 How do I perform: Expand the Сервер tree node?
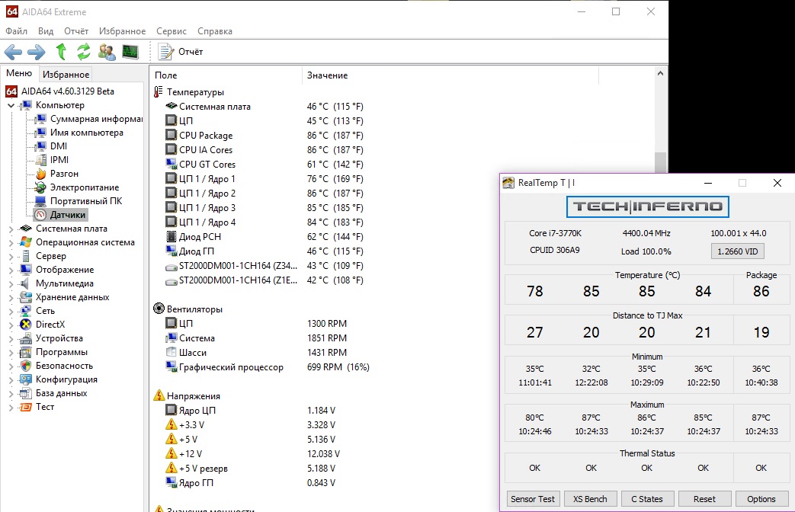[x=11, y=256]
